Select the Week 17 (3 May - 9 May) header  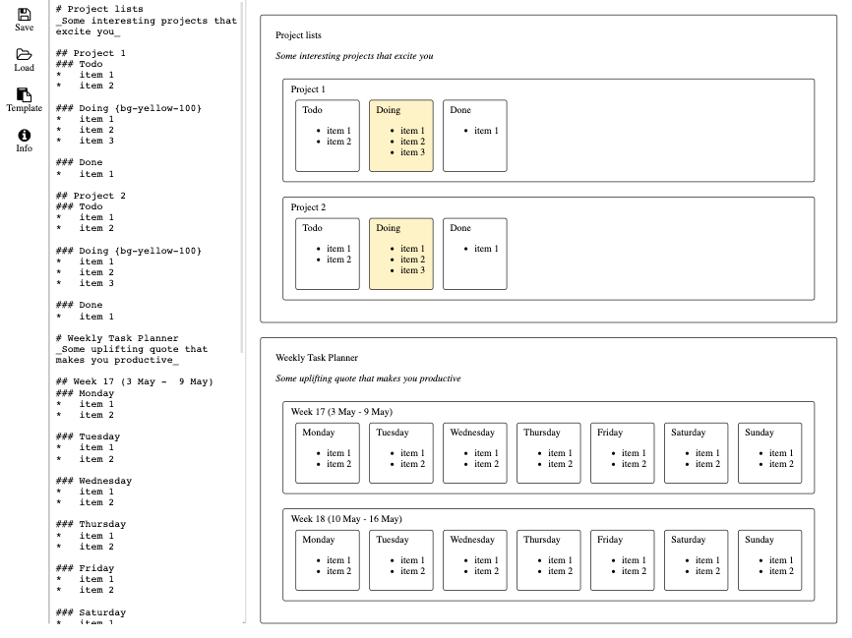point(341,412)
